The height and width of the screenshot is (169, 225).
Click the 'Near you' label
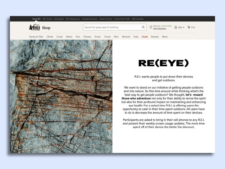[157, 26]
